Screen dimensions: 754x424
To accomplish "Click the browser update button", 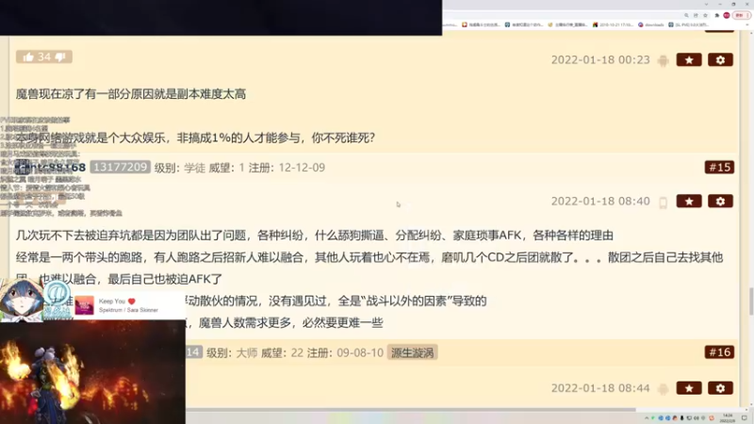I will pos(741,15).
